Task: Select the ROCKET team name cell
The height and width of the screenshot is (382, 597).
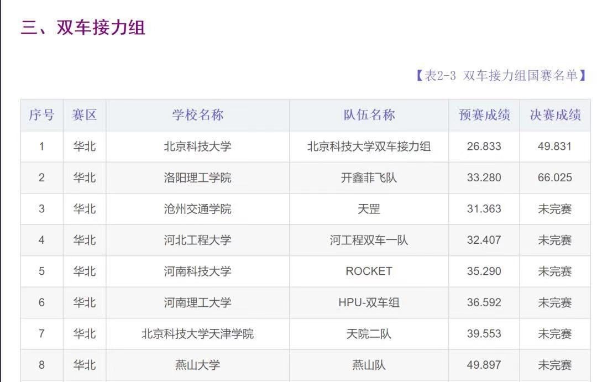Action: click(x=369, y=271)
